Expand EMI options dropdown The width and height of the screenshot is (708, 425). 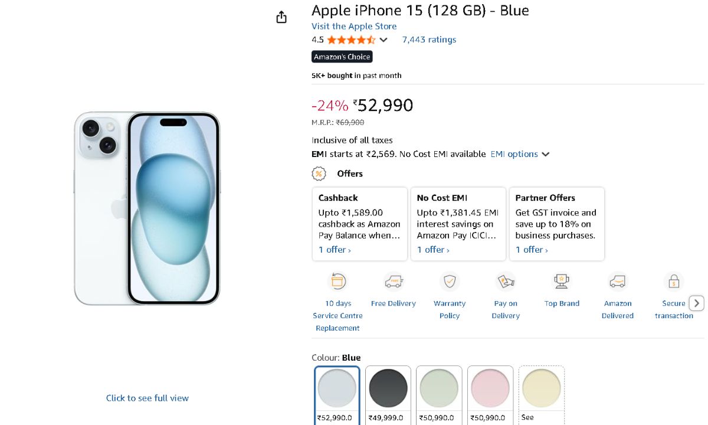[545, 154]
